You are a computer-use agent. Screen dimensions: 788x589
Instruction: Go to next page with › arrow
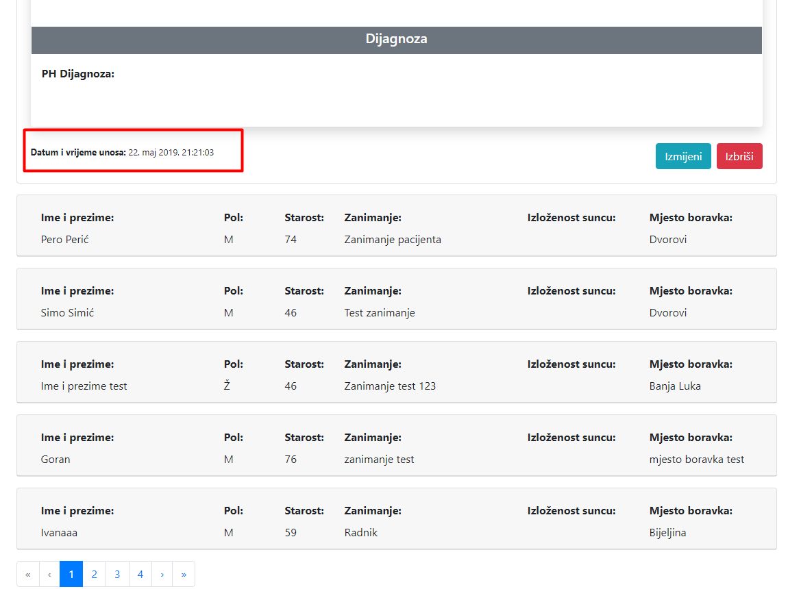click(162, 575)
